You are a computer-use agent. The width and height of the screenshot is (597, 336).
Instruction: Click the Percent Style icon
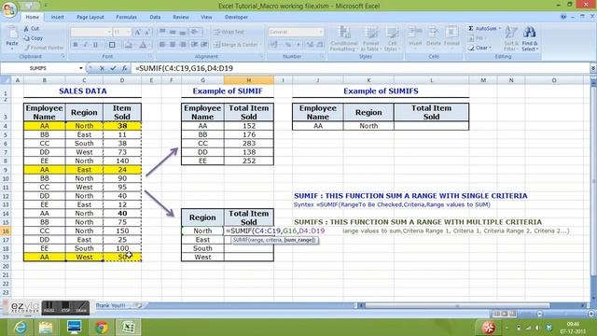[x=288, y=45]
